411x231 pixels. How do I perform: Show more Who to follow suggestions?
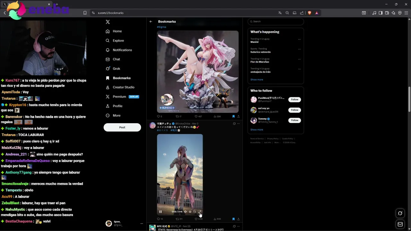(257, 130)
